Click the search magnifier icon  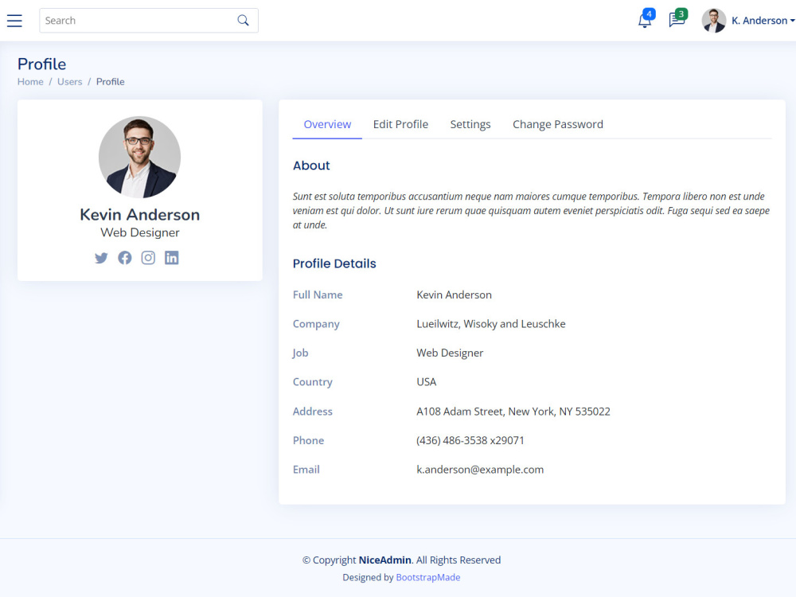click(243, 21)
